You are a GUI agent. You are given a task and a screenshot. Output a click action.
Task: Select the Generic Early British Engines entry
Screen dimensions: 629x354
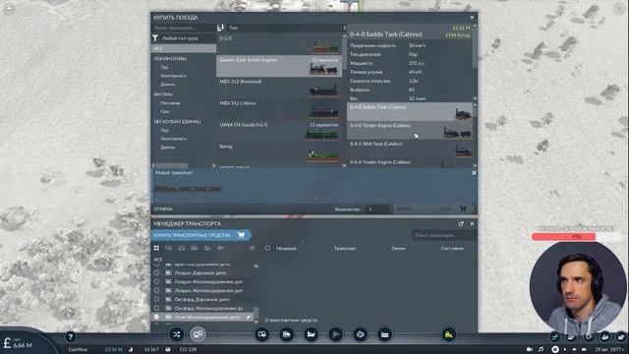pyautogui.click(x=279, y=66)
